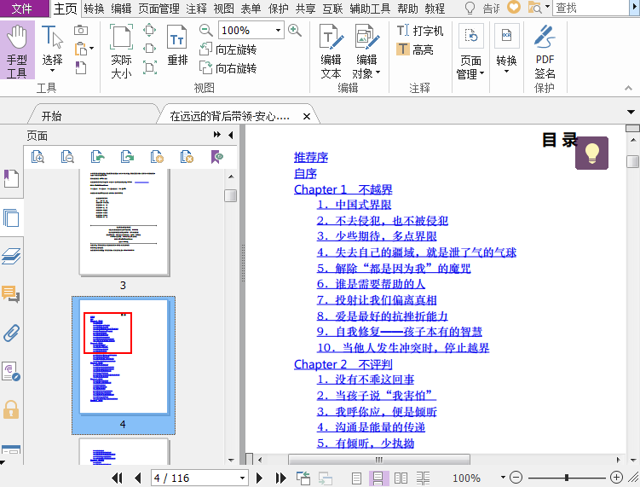The image size is (640, 487).
Task: Select the Highlight tool (高亮)
Action: (x=415, y=49)
